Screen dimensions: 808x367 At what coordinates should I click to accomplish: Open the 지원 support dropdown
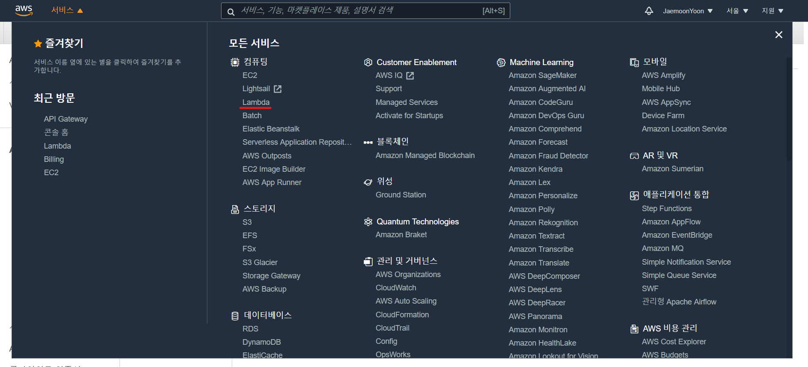point(772,11)
